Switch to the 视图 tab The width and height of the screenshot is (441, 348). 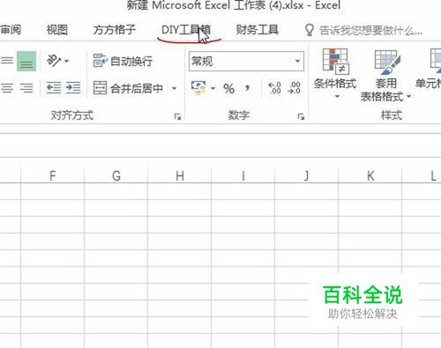point(57,30)
